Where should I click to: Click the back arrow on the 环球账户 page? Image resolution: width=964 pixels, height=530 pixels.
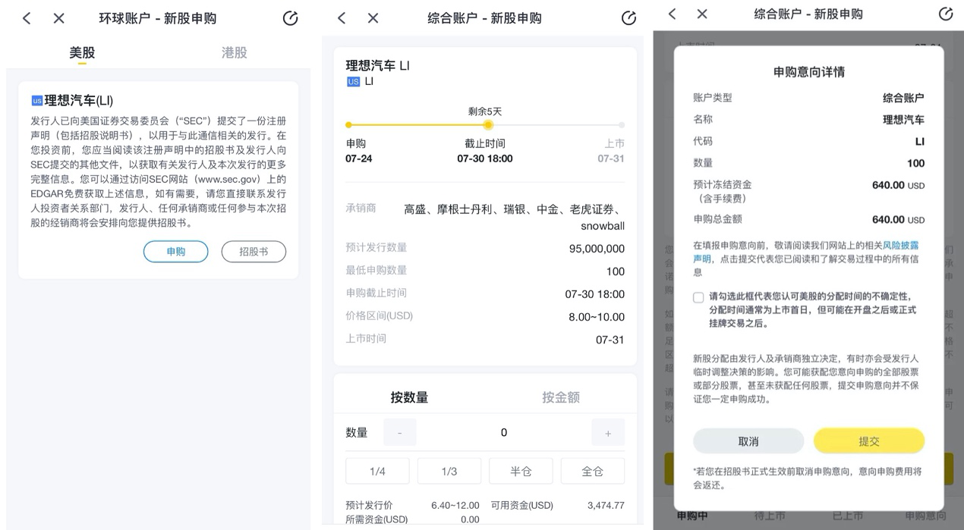point(27,18)
